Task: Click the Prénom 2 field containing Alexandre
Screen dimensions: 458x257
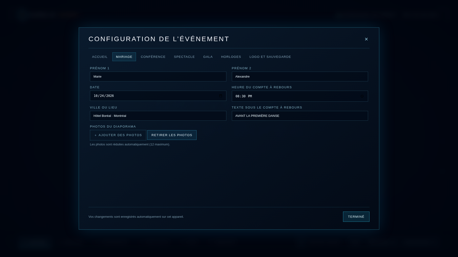Action: coord(300,77)
